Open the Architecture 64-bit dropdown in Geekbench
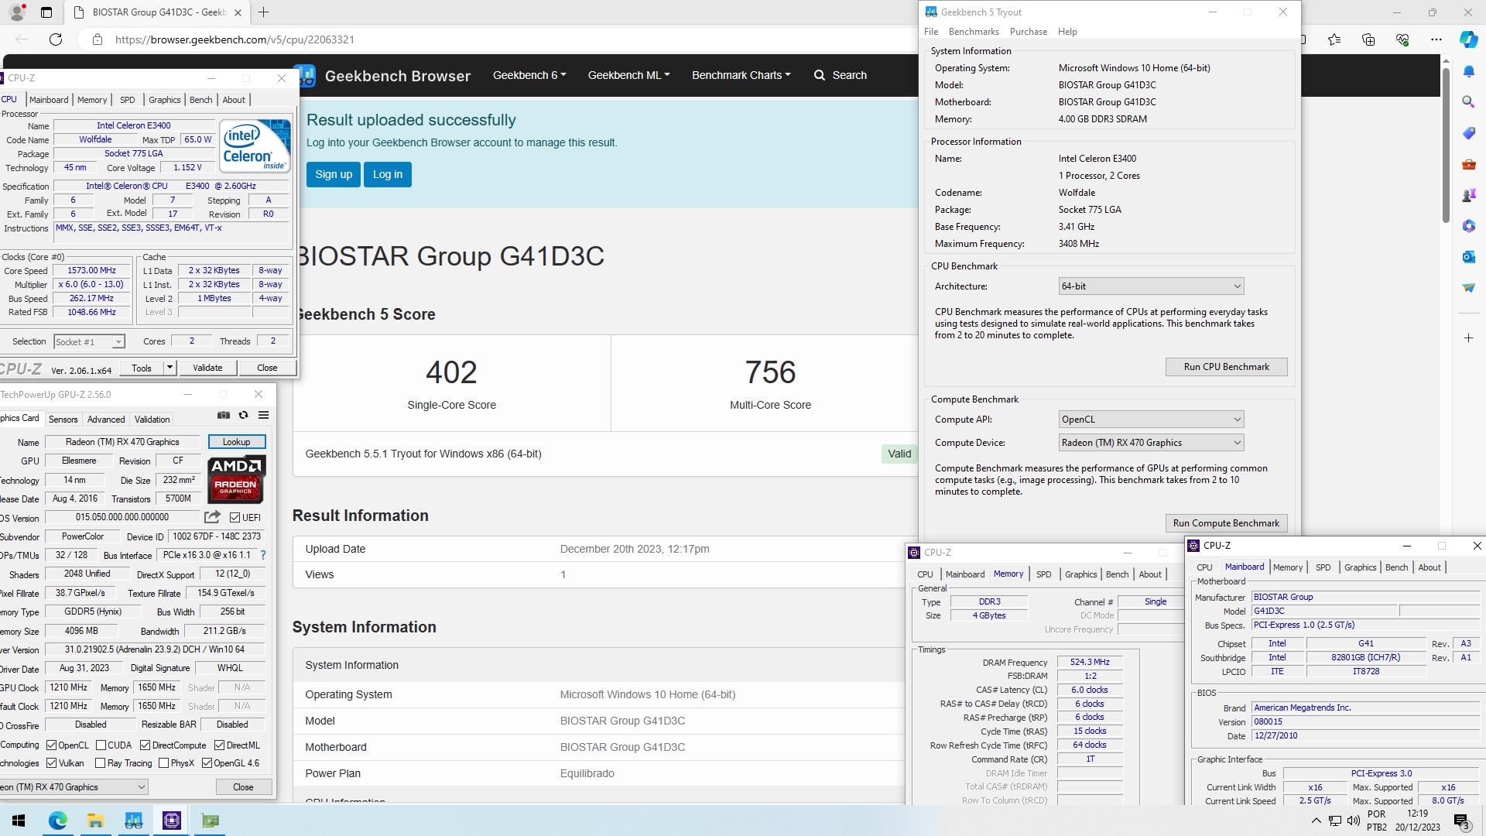The image size is (1486, 836). tap(1151, 286)
